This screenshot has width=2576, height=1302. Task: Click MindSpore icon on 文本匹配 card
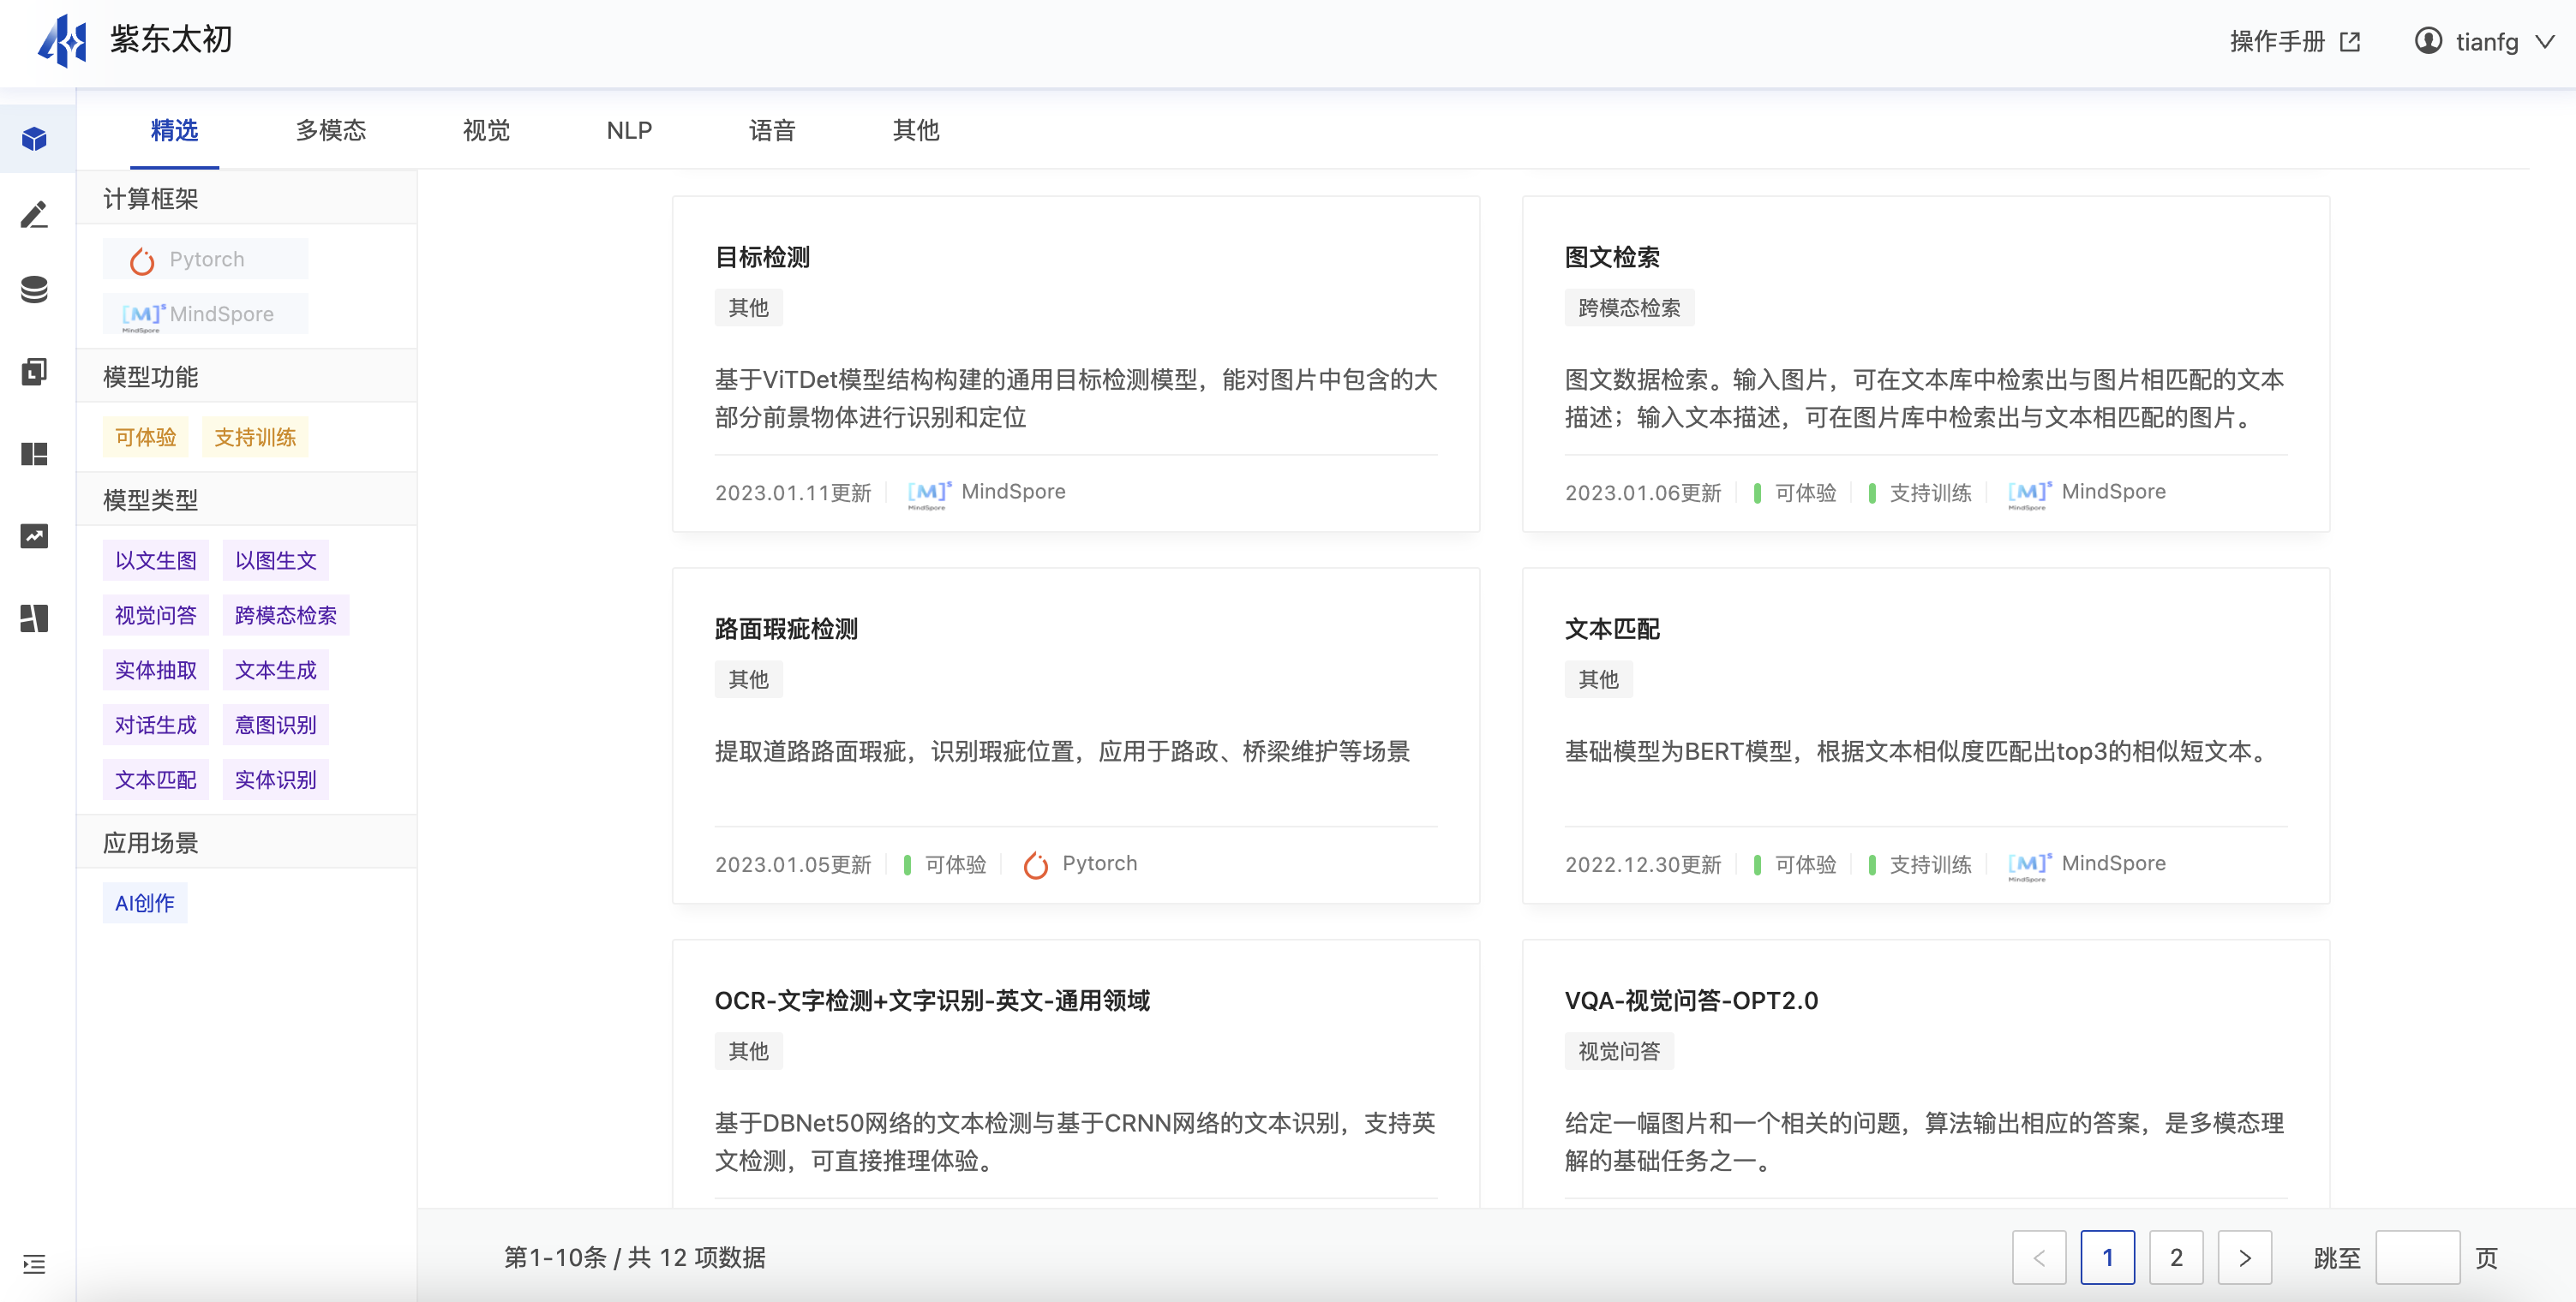pos(2029,865)
